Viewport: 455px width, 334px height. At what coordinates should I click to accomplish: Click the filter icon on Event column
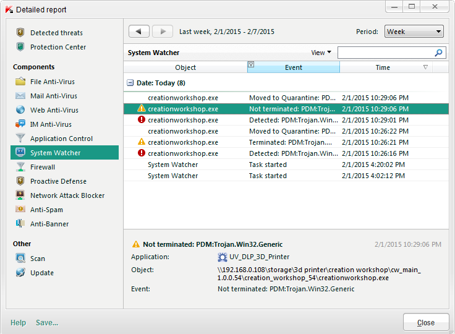pos(251,65)
